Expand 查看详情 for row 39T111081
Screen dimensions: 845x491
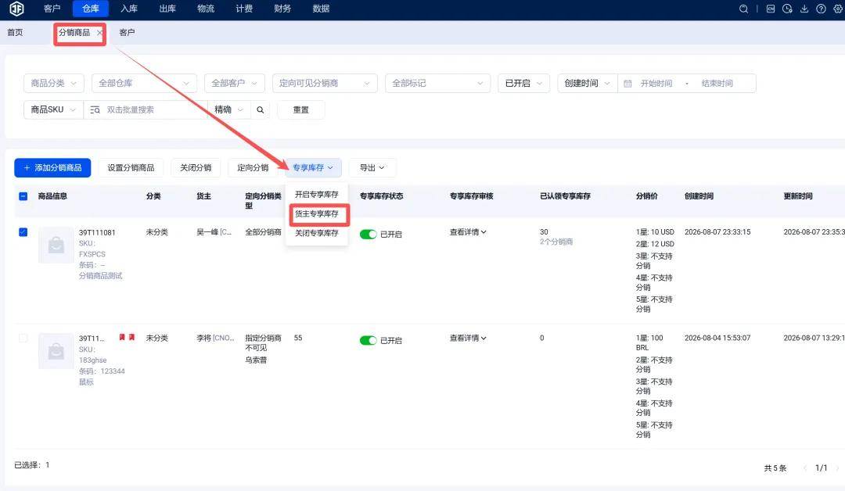[x=468, y=232]
